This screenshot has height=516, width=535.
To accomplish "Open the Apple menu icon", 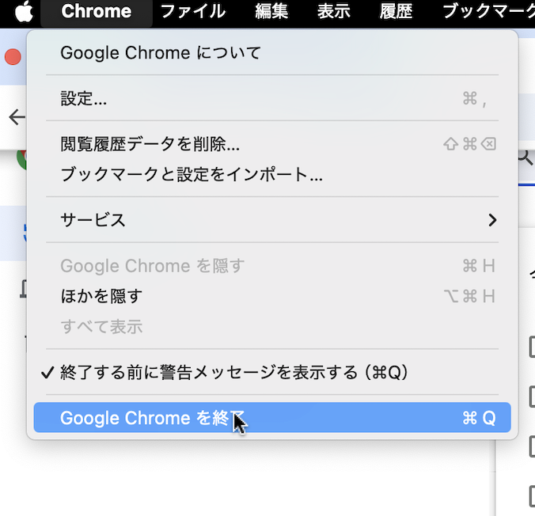I will coord(24,12).
